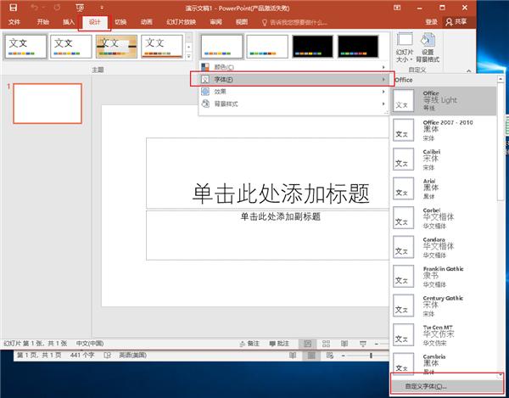Open the 视图 (View) tab
The height and width of the screenshot is (398, 509).
242,22
